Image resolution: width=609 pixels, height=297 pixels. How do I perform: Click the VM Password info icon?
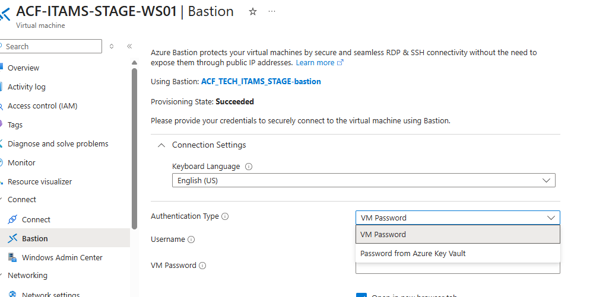point(202,266)
